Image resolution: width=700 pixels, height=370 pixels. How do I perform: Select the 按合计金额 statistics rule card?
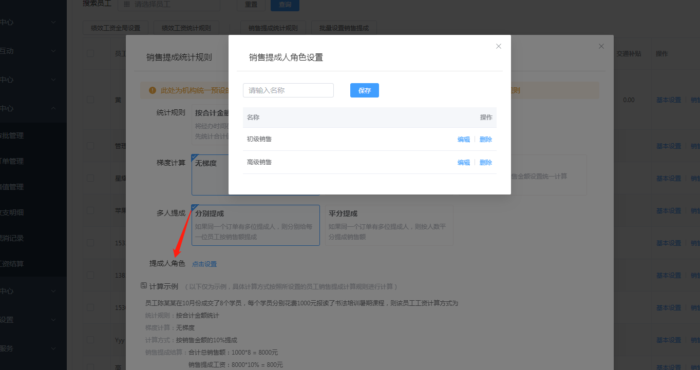[x=211, y=125]
